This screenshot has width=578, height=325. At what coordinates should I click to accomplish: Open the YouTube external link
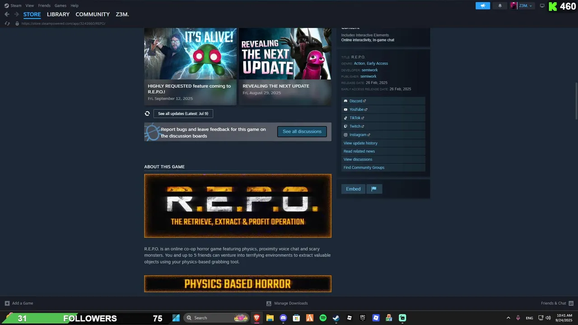coord(383,109)
